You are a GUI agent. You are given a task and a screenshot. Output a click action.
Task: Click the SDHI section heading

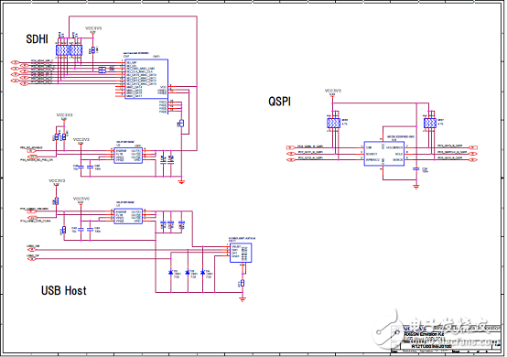(37, 39)
